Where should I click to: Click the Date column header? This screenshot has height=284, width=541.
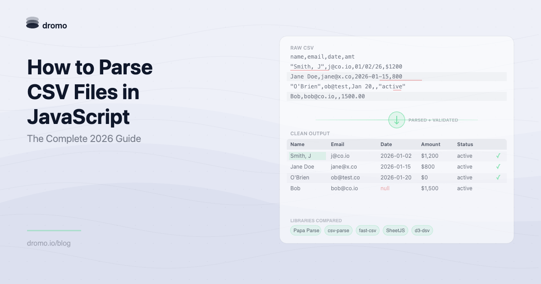tap(386, 144)
